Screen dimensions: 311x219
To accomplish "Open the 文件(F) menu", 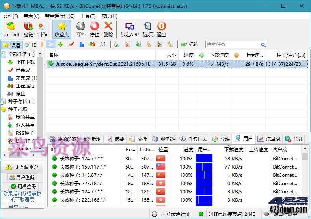I will coord(10,16).
